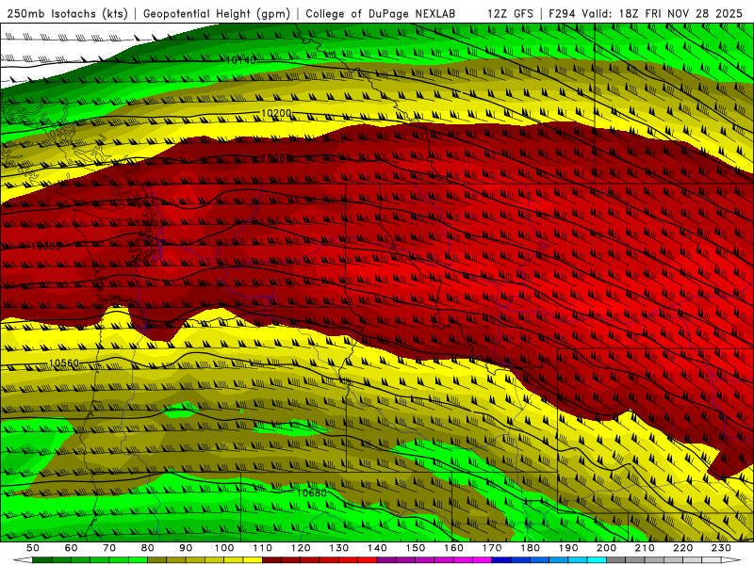Click the 210 value on the color scale
The height and width of the screenshot is (565, 754).
pyautogui.click(x=645, y=548)
